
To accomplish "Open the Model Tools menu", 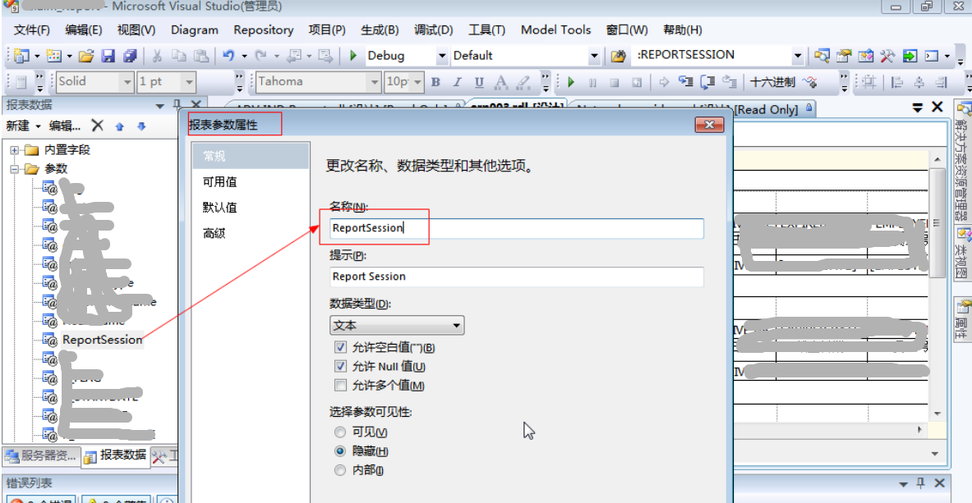I will point(556,30).
